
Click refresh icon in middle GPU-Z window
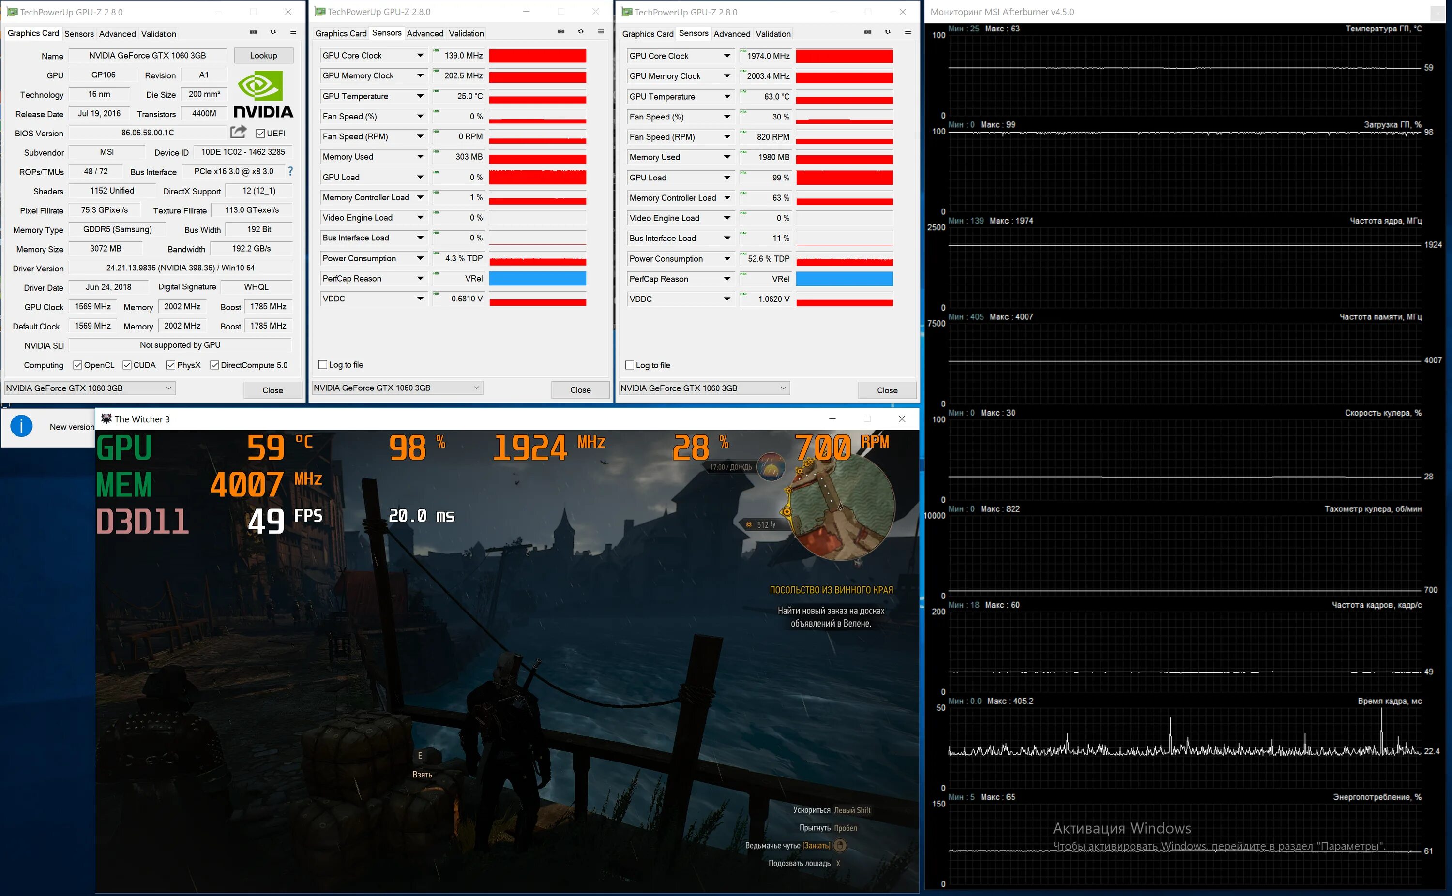(x=581, y=31)
